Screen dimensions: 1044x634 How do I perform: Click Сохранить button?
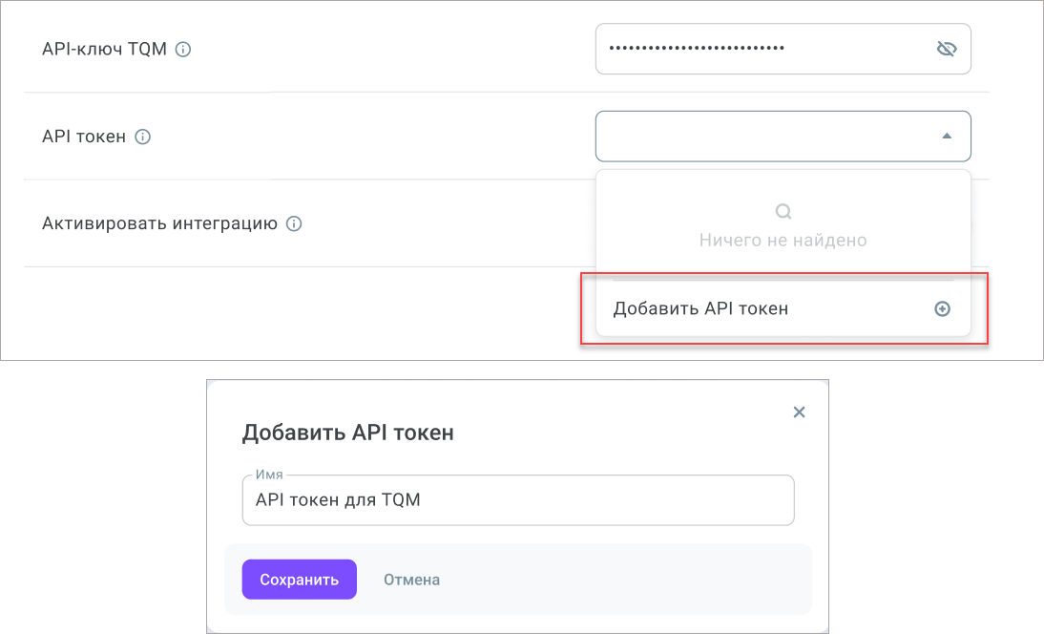(x=299, y=580)
